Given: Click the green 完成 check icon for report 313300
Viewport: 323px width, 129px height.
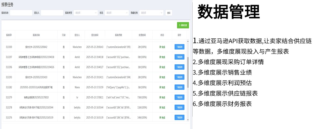Looking at the screenshot, I should click(160, 47).
